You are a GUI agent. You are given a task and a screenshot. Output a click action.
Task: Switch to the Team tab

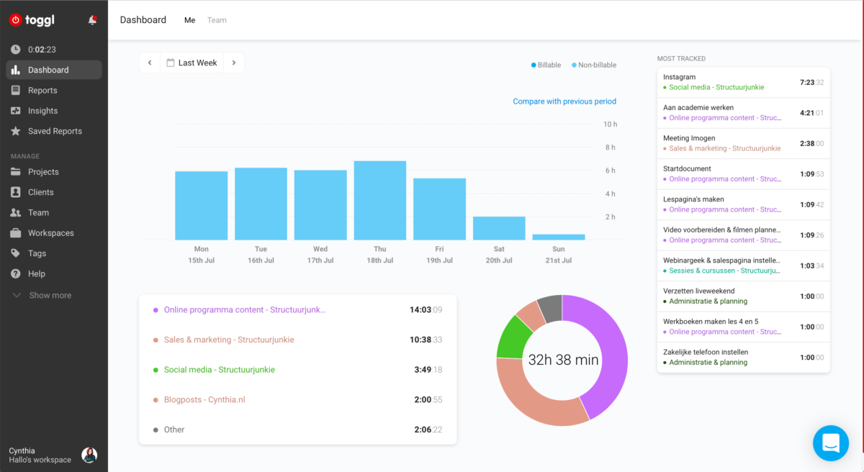[217, 20]
